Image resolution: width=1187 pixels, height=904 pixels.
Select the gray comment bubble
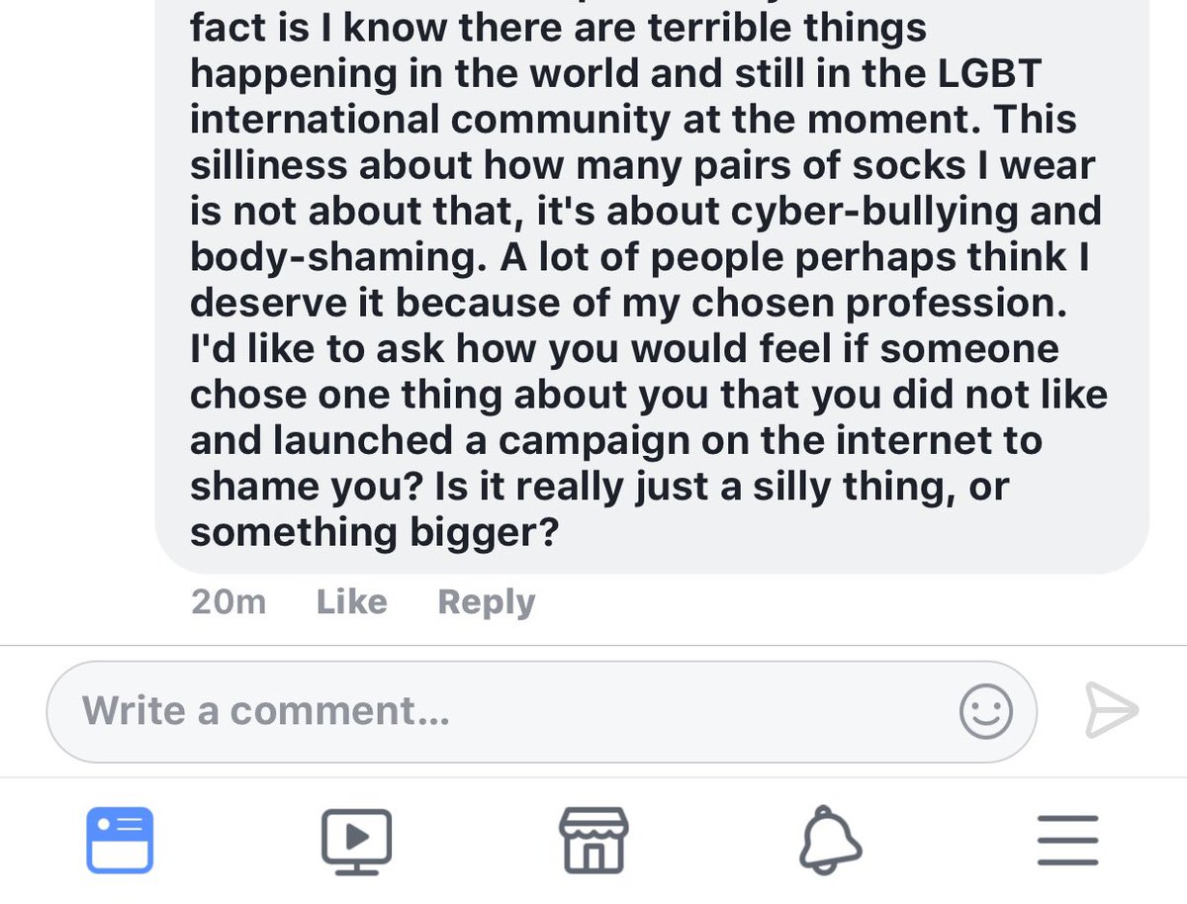pos(652,287)
